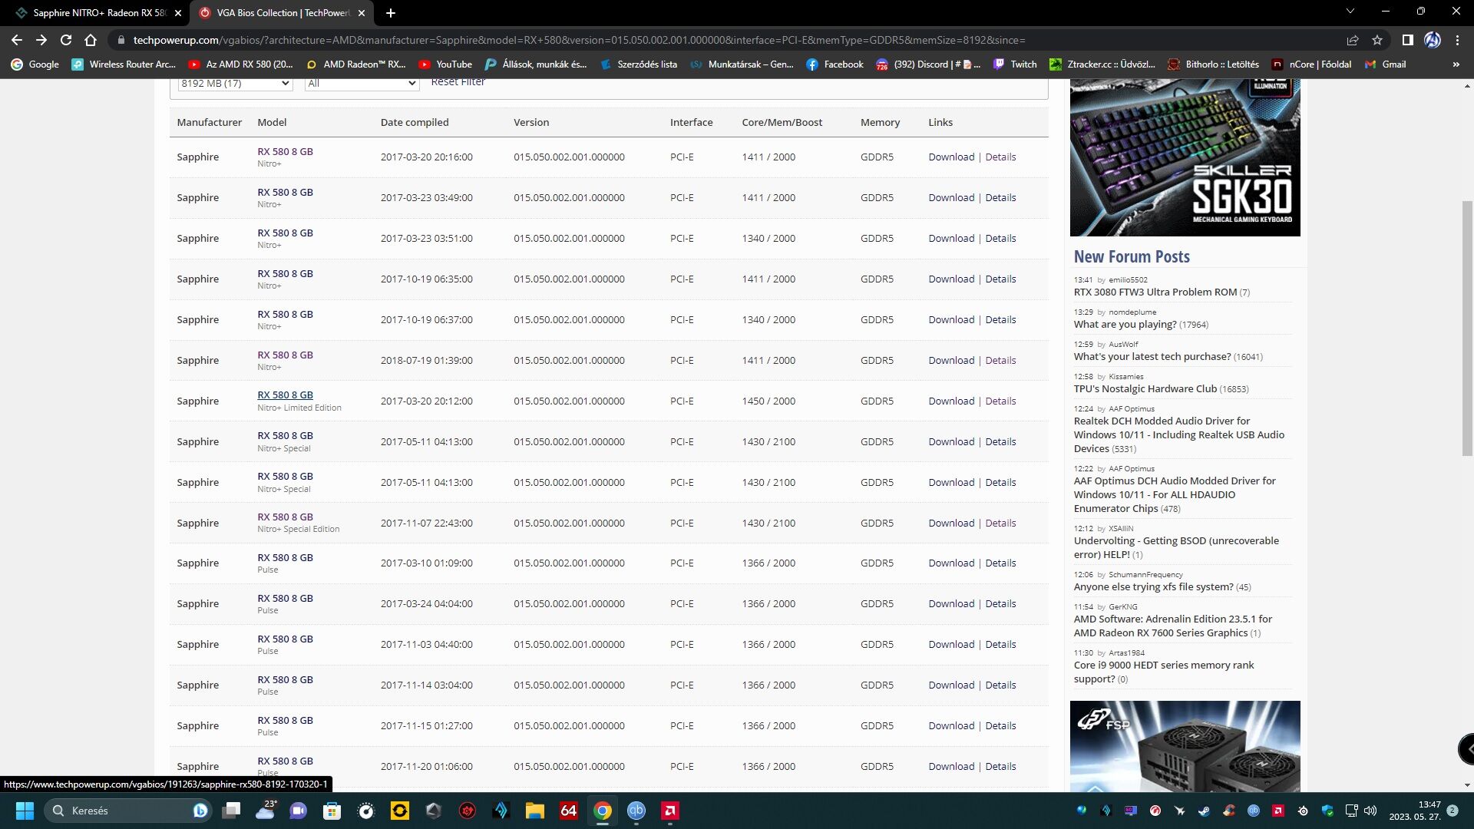Open the Facebook bookmark
This screenshot has width=1474, height=829.
pyautogui.click(x=835, y=64)
